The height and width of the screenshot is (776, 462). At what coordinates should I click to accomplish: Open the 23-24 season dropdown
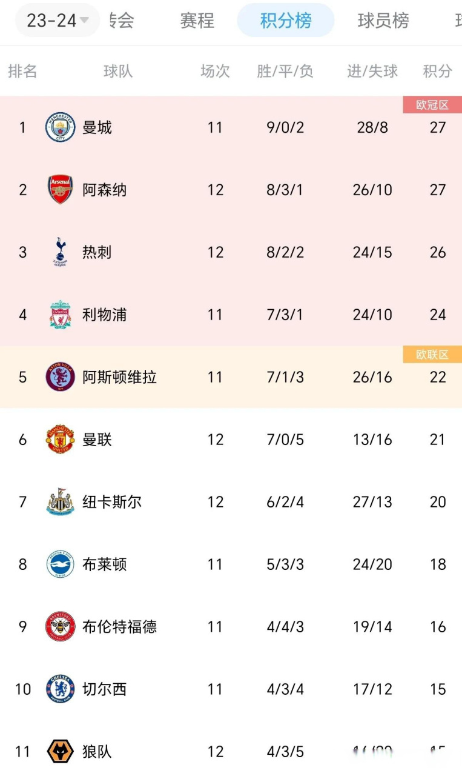[x=57, y=21]
